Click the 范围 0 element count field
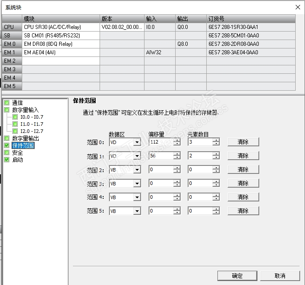 click(200, 142)
